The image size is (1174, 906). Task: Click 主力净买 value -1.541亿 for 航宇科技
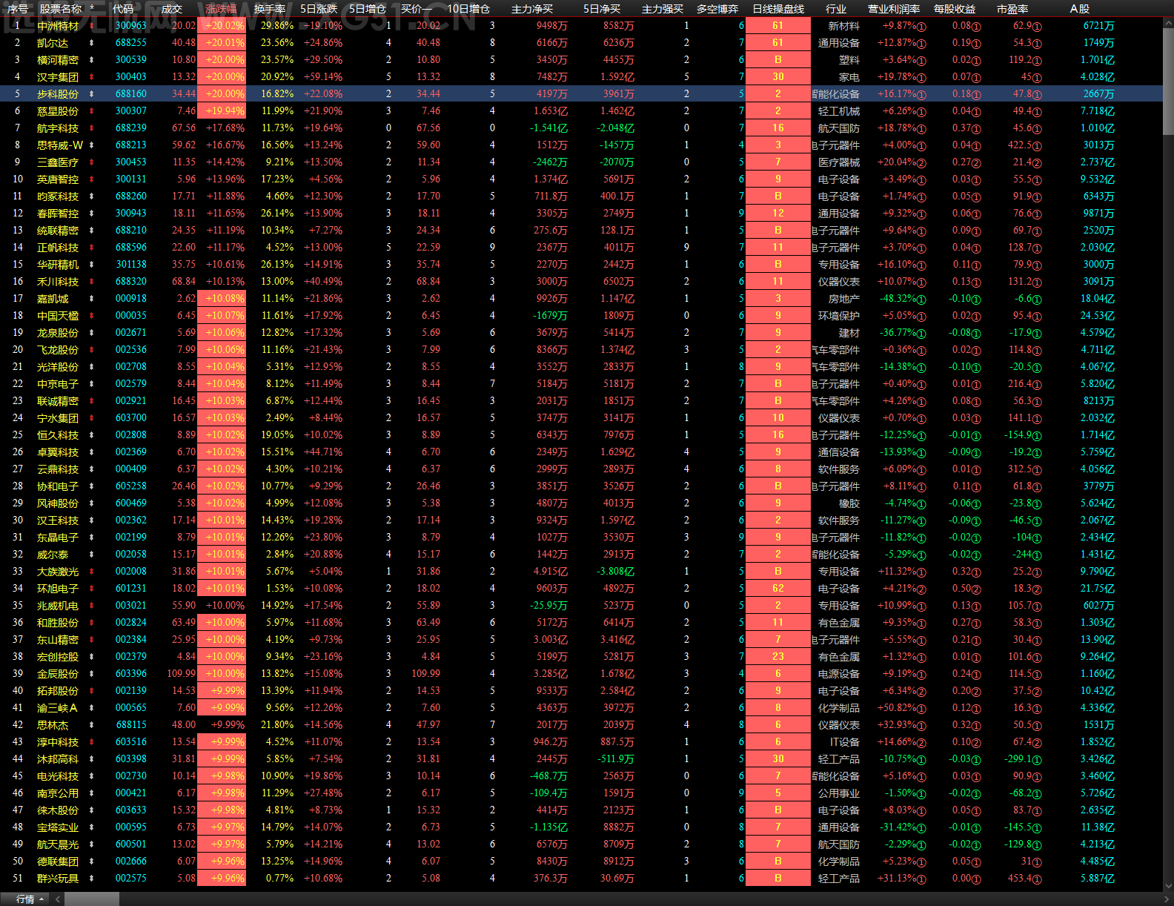pos(548,128)
